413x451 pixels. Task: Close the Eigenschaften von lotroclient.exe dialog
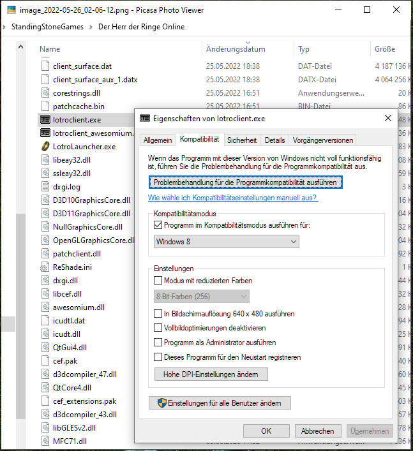(x=388, y=118)
